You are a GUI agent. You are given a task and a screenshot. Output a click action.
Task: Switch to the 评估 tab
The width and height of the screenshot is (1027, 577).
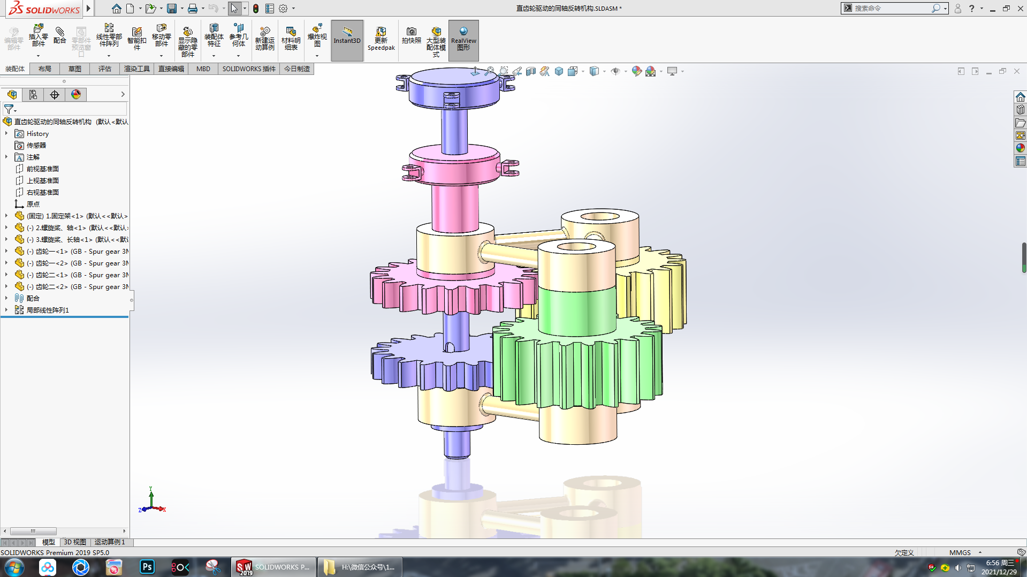[105, 69]
